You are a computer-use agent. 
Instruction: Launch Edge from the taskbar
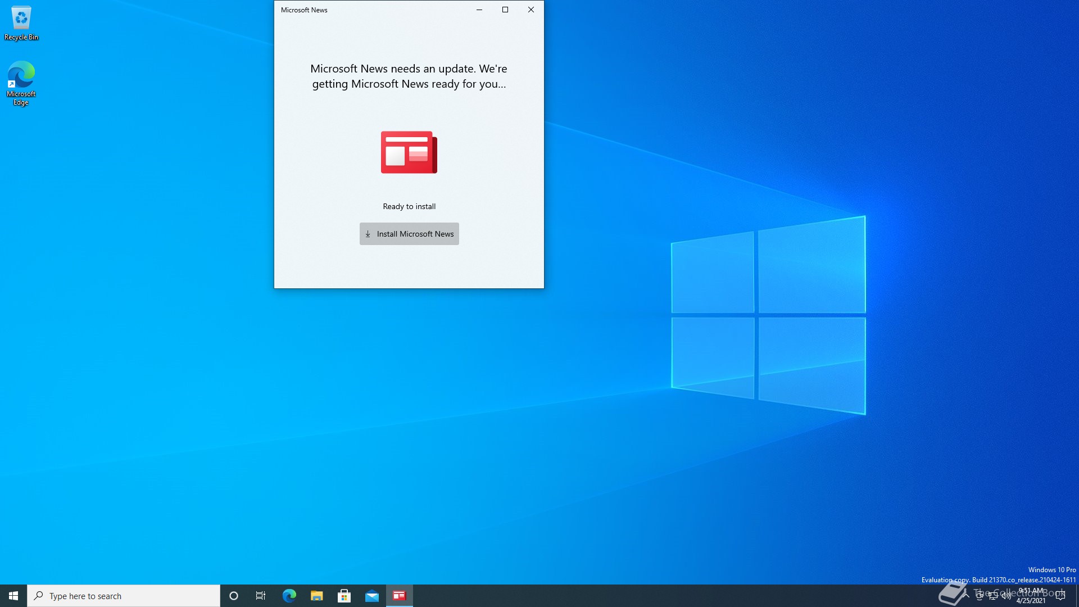click(x=289, y=596)
